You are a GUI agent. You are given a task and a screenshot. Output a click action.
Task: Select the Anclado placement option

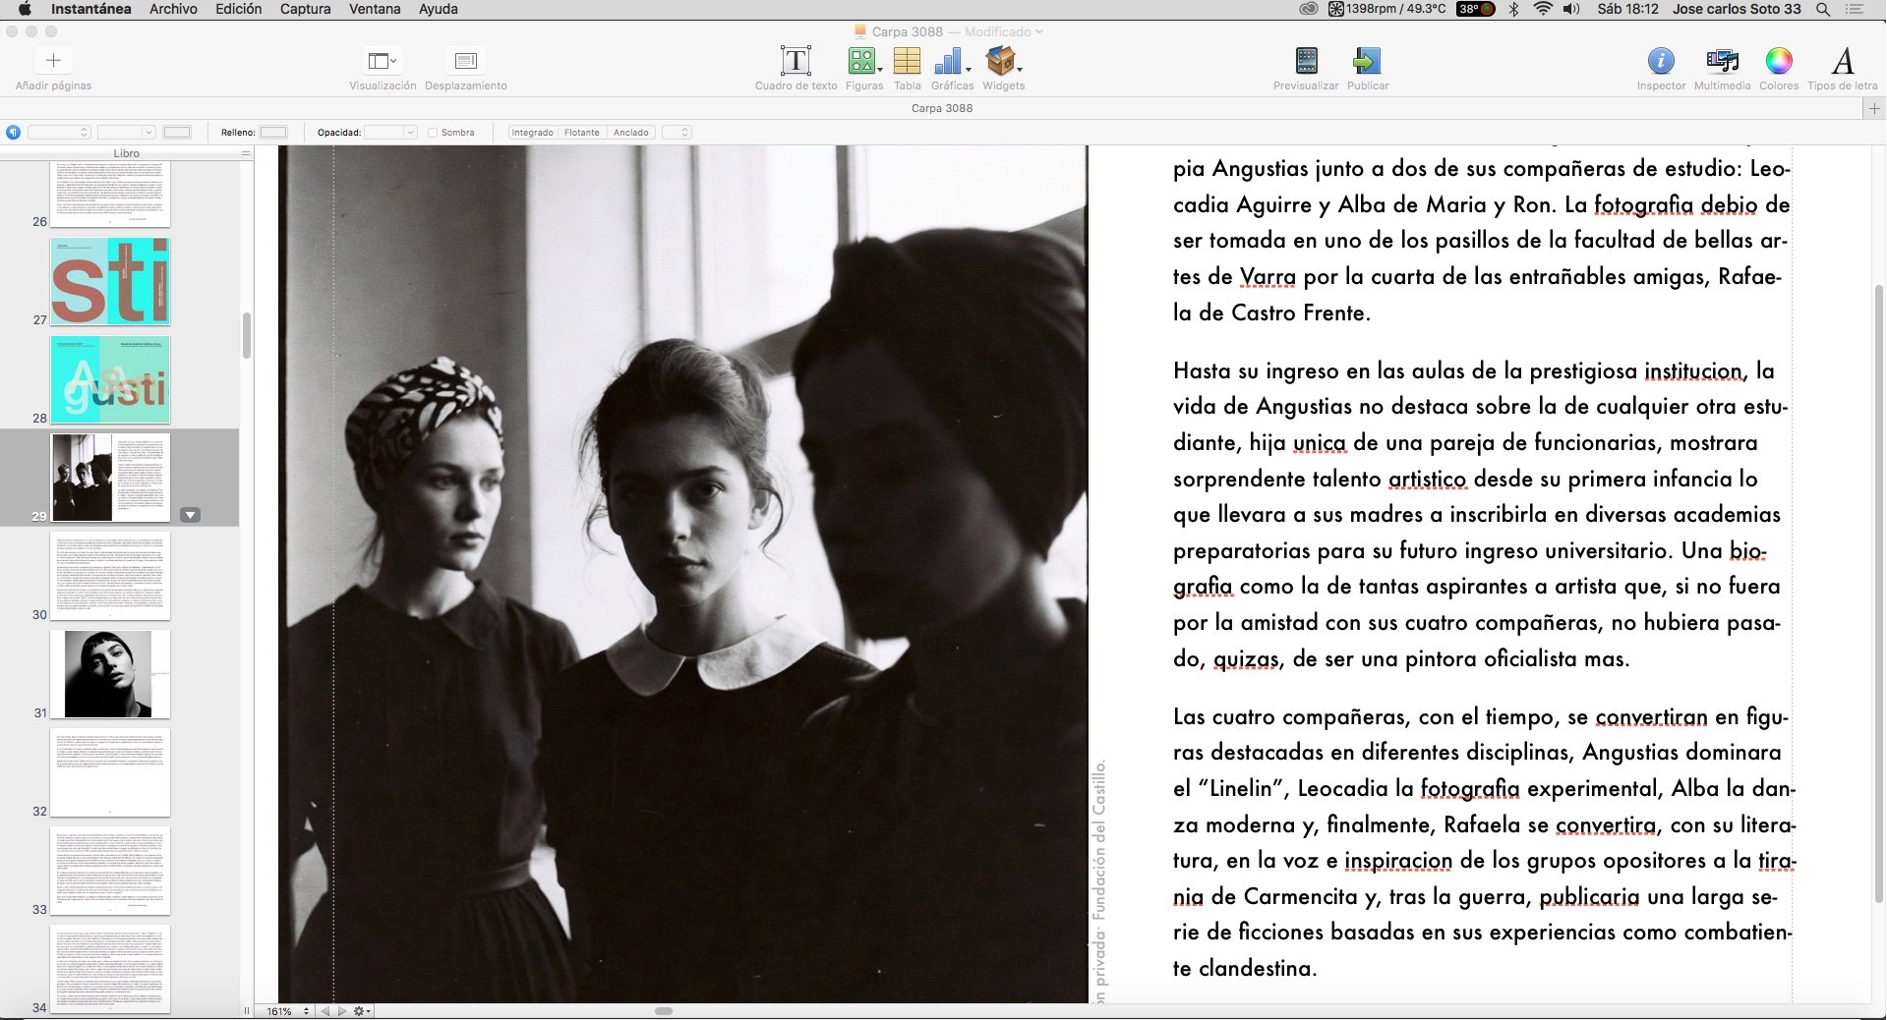(631, 133)
